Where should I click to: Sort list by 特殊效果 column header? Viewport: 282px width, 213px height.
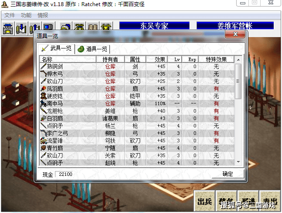click(x=216, y=59)
